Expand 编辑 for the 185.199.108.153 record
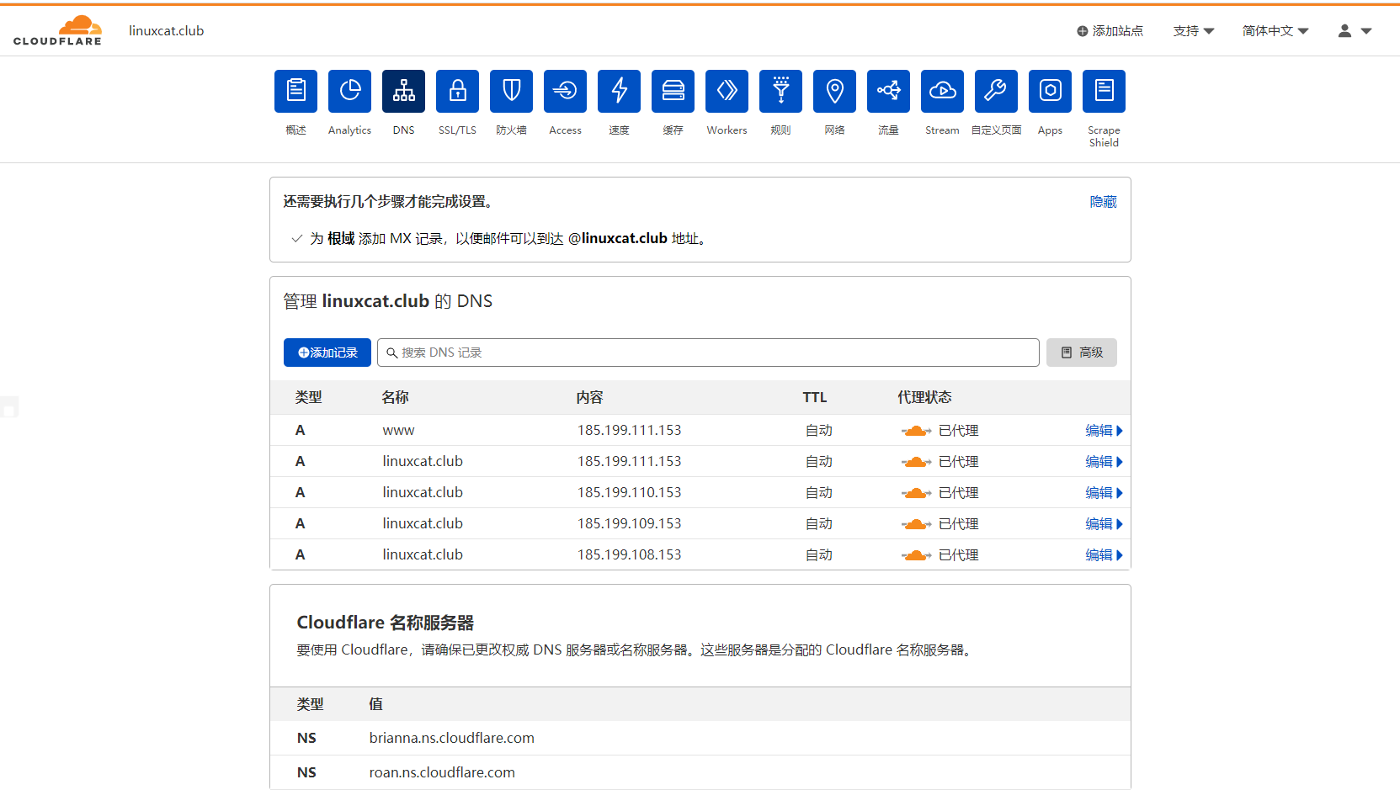 coord(1104,555)
